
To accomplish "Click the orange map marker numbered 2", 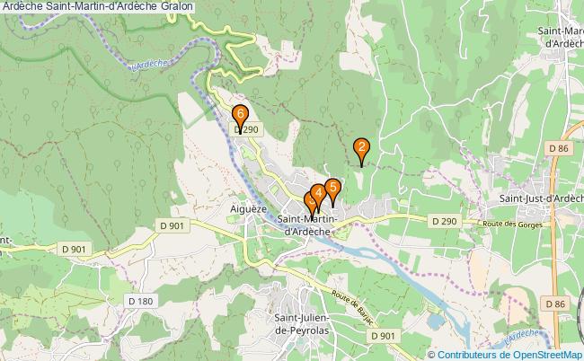I will point(361,149).
